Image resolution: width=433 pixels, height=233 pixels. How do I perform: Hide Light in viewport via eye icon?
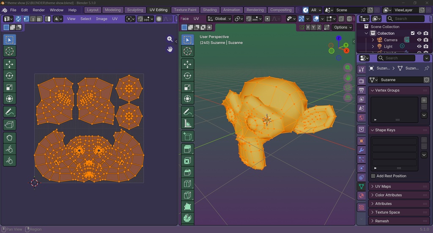click(x=419, y=46)
